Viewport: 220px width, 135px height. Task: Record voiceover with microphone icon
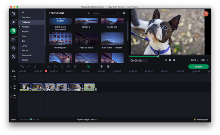click(x=102, y=66)
